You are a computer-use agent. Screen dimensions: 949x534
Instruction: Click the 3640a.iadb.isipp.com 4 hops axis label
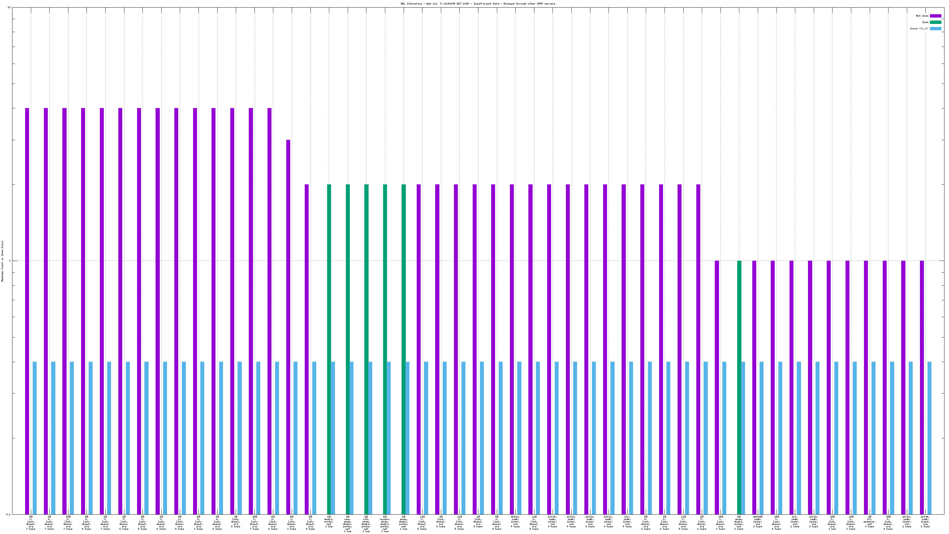515,522
